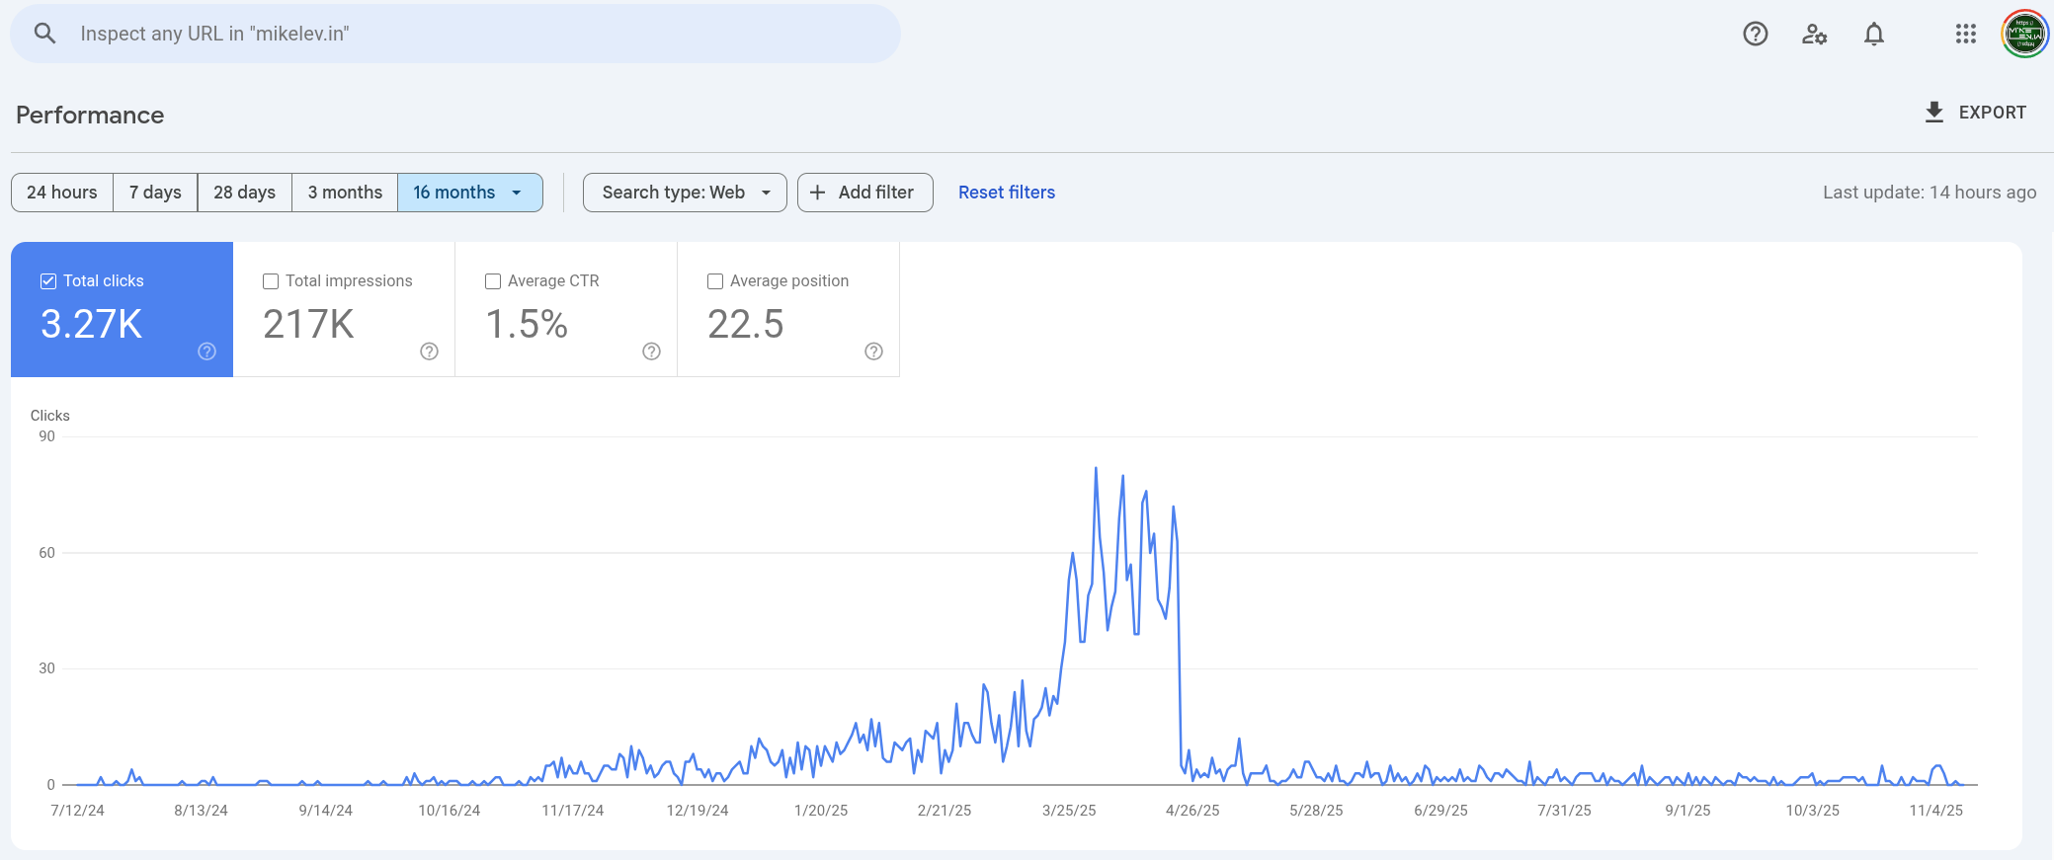
Task: Enable the Average position checkbox
Action: click(715, 281)
